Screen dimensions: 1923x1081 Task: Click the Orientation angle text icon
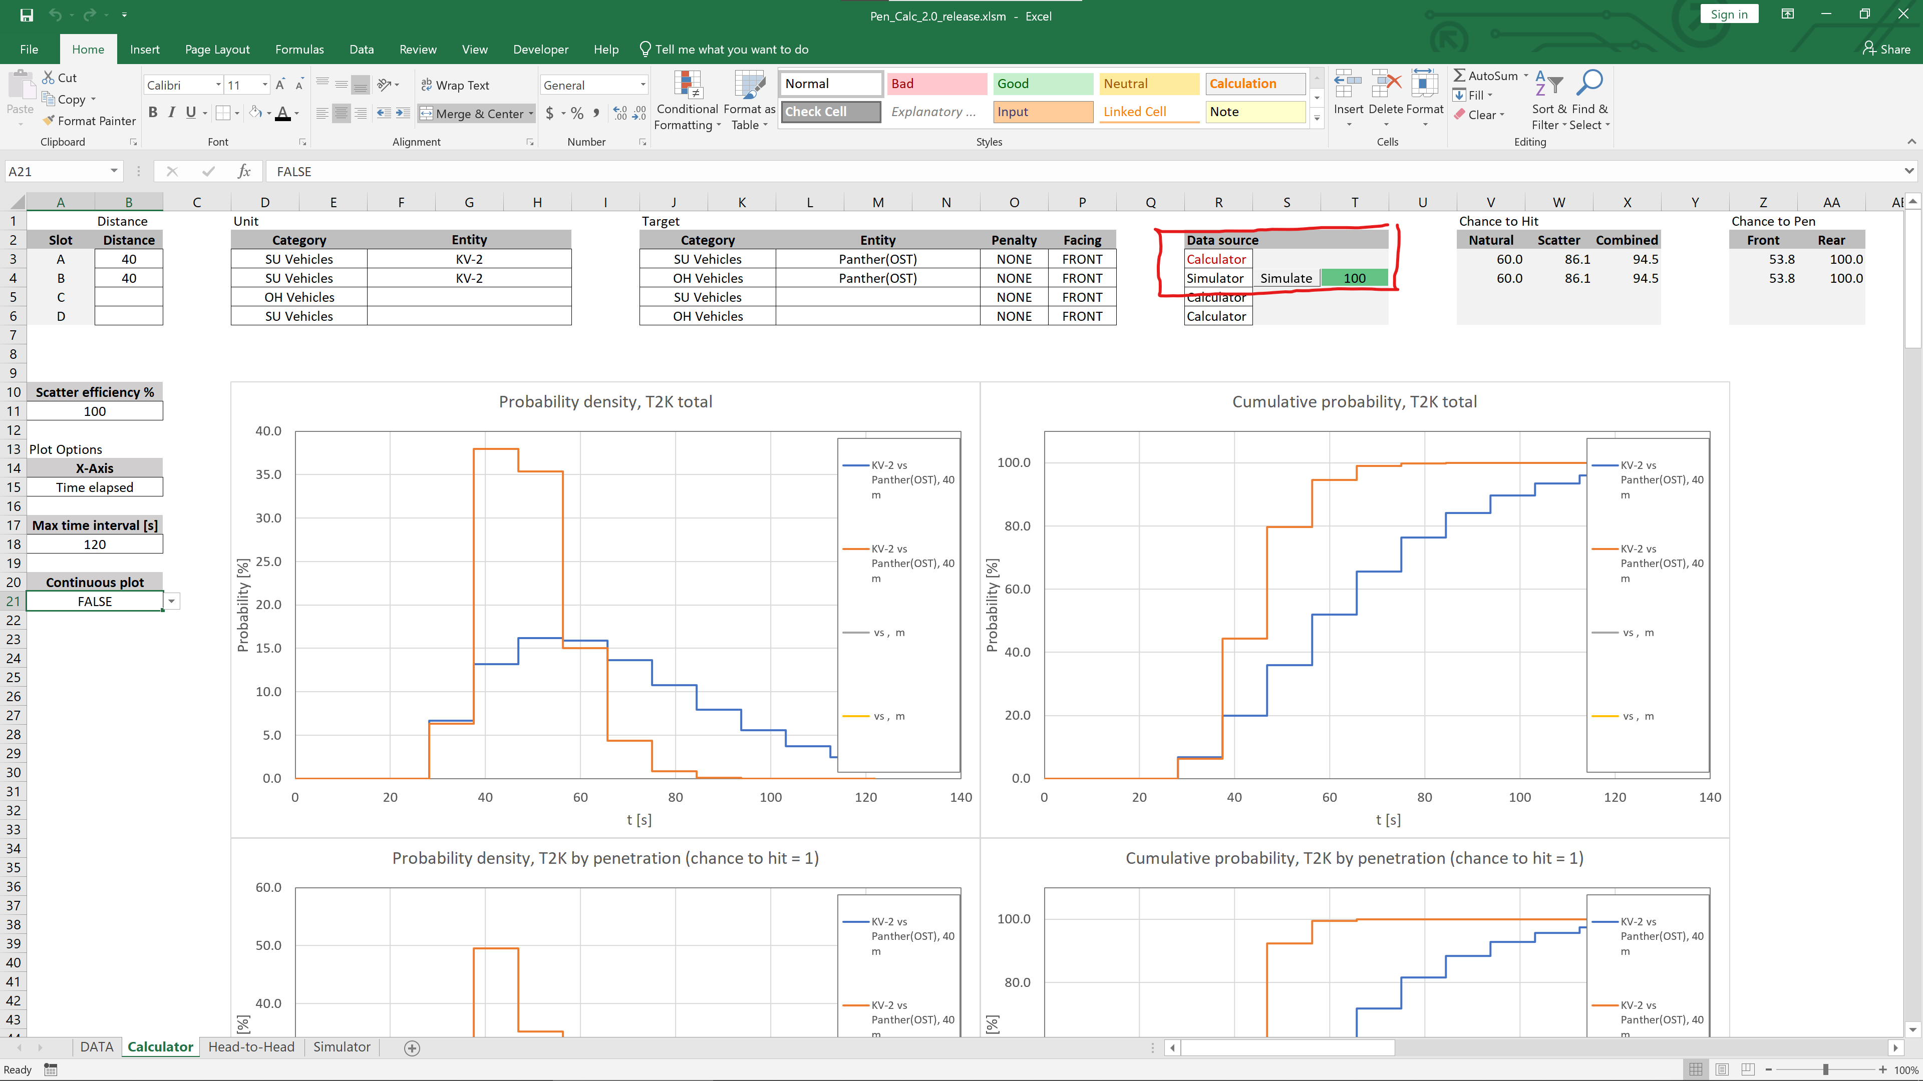pos(385,85)
